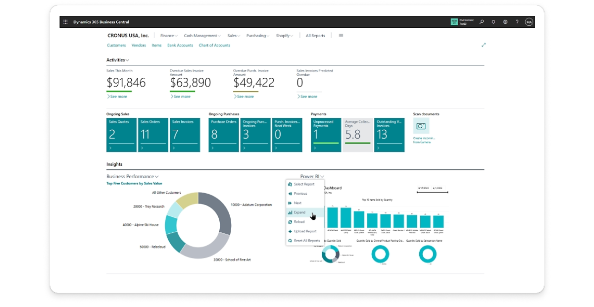The width and height of the screenshot is (594, 307).
Task: Open the Purch. Invoices Next Week tile
Action: coord(287,135)
